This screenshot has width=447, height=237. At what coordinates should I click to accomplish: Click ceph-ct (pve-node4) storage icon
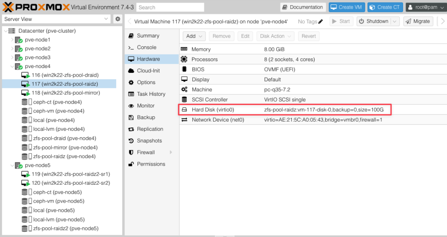[x=27, y=102]
